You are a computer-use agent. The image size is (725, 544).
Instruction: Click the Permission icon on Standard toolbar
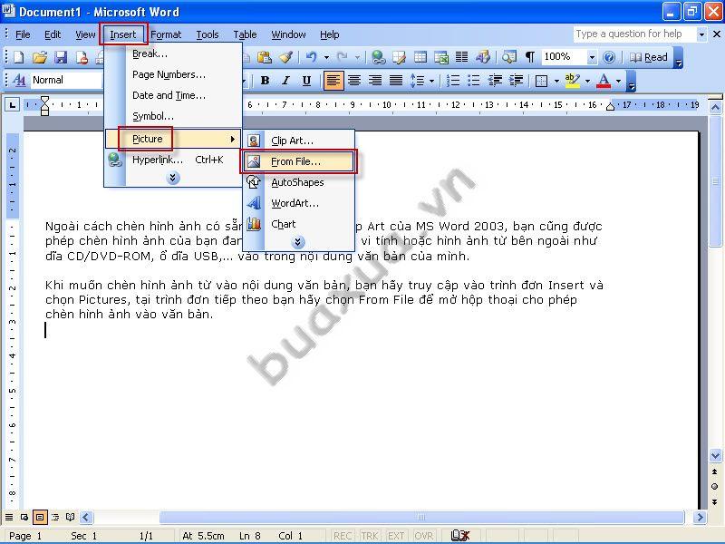(82, 57)
